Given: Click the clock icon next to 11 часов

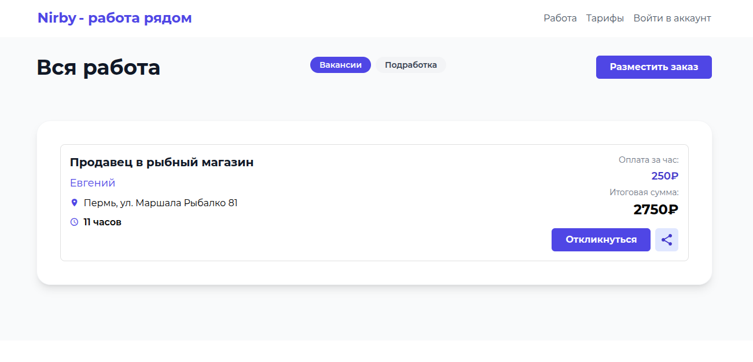Looking at the screenshot, I should (74, 221).
